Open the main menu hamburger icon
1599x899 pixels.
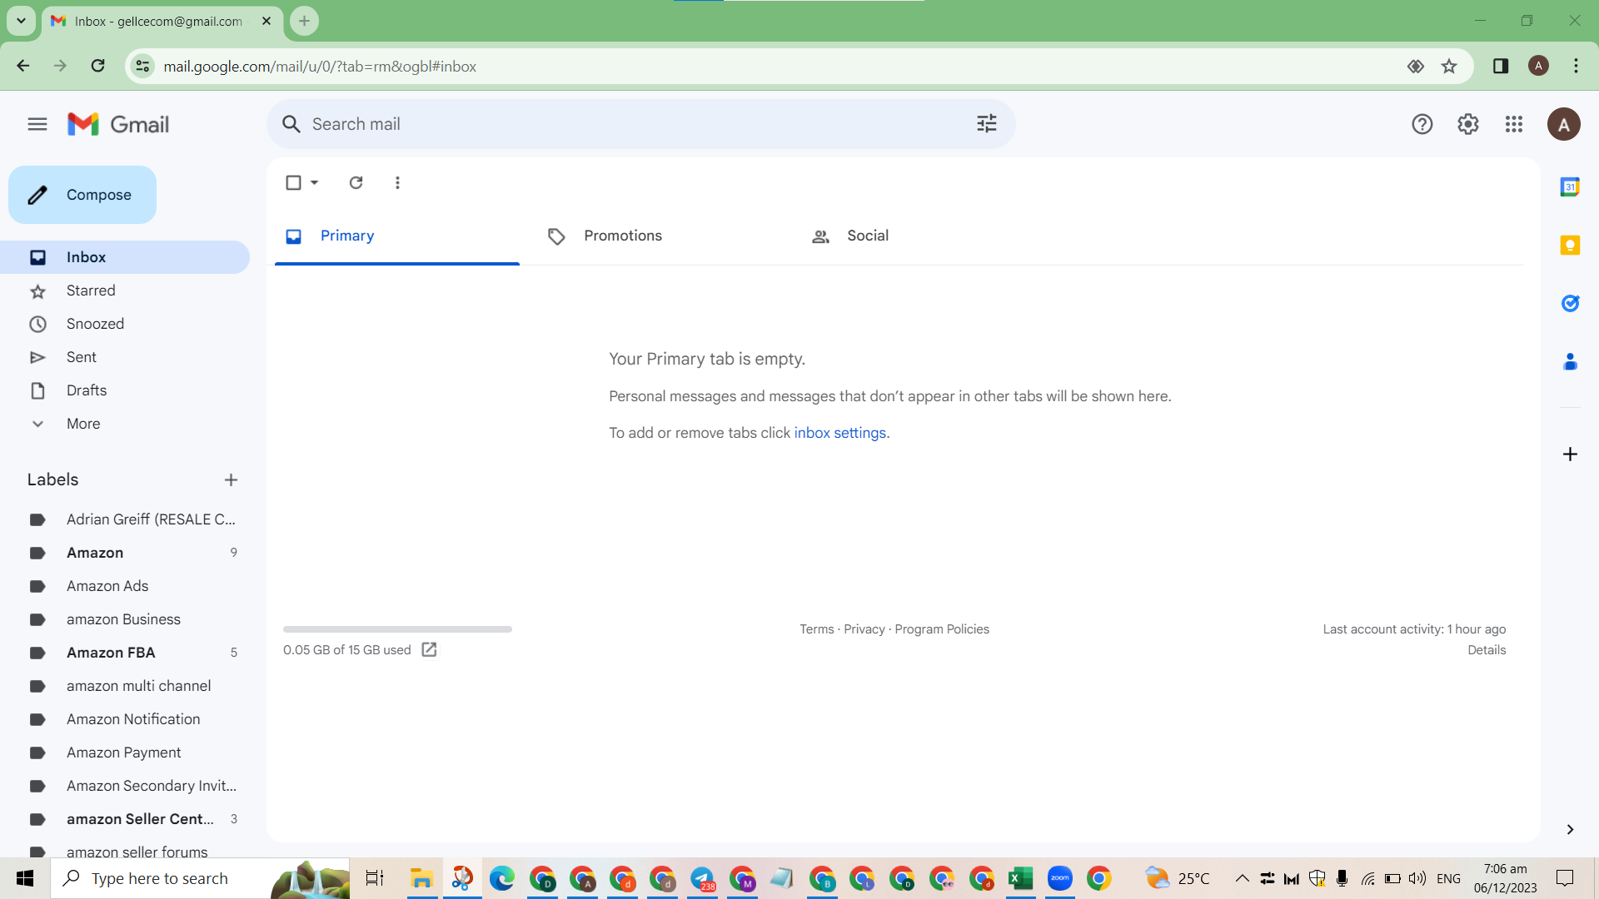tap(37, 124)
